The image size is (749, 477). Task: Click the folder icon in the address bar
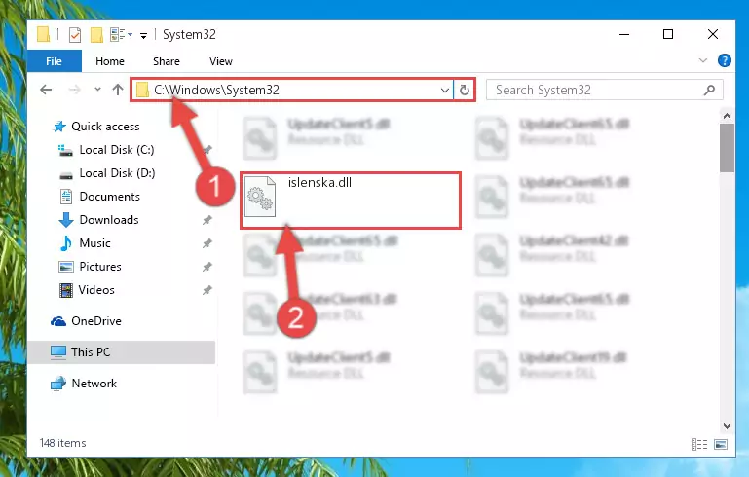[142, 90]
